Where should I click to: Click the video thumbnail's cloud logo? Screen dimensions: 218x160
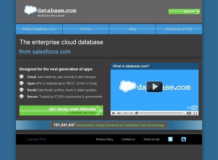coord(127,86)
